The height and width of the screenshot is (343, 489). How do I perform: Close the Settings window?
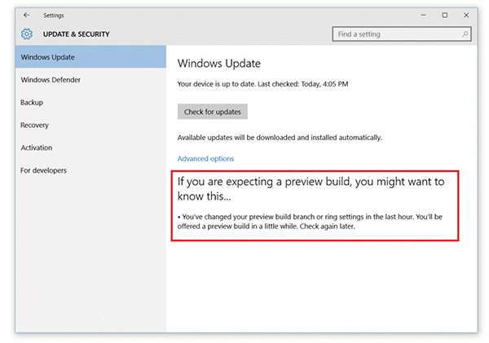tap(465, 15)
